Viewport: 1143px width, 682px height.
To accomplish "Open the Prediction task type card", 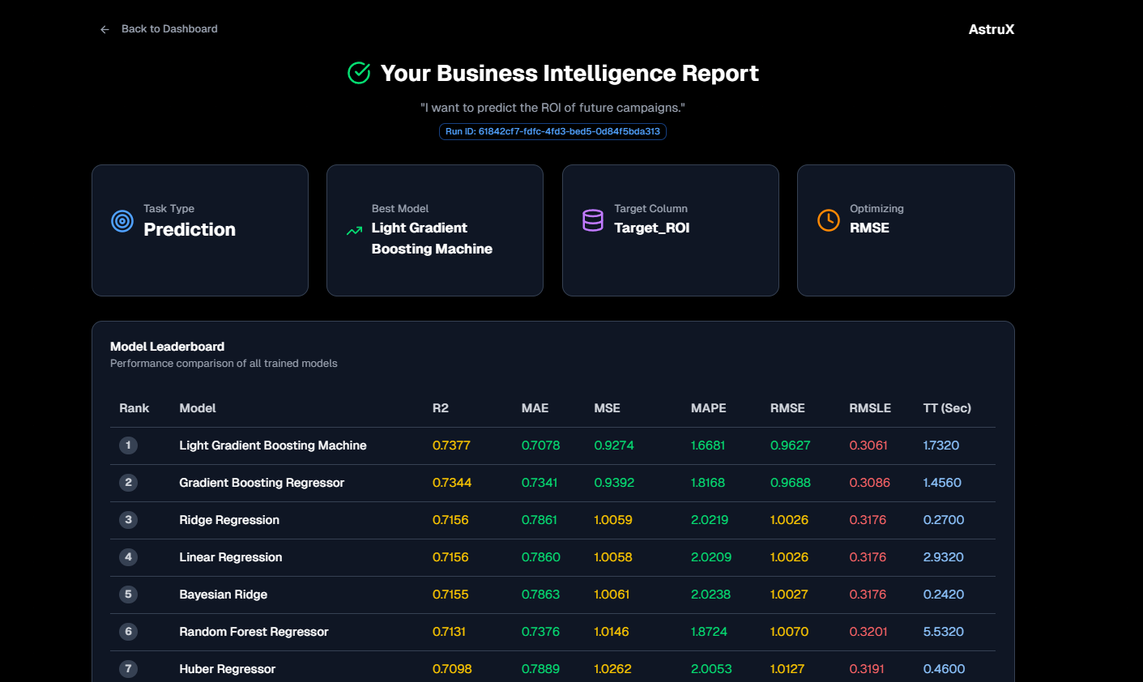I will (x=199, y=230).
